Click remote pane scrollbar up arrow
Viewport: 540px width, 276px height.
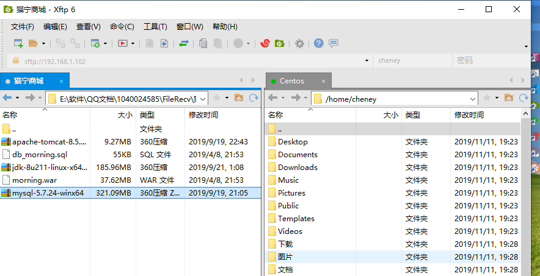click(x=525, y=113)
